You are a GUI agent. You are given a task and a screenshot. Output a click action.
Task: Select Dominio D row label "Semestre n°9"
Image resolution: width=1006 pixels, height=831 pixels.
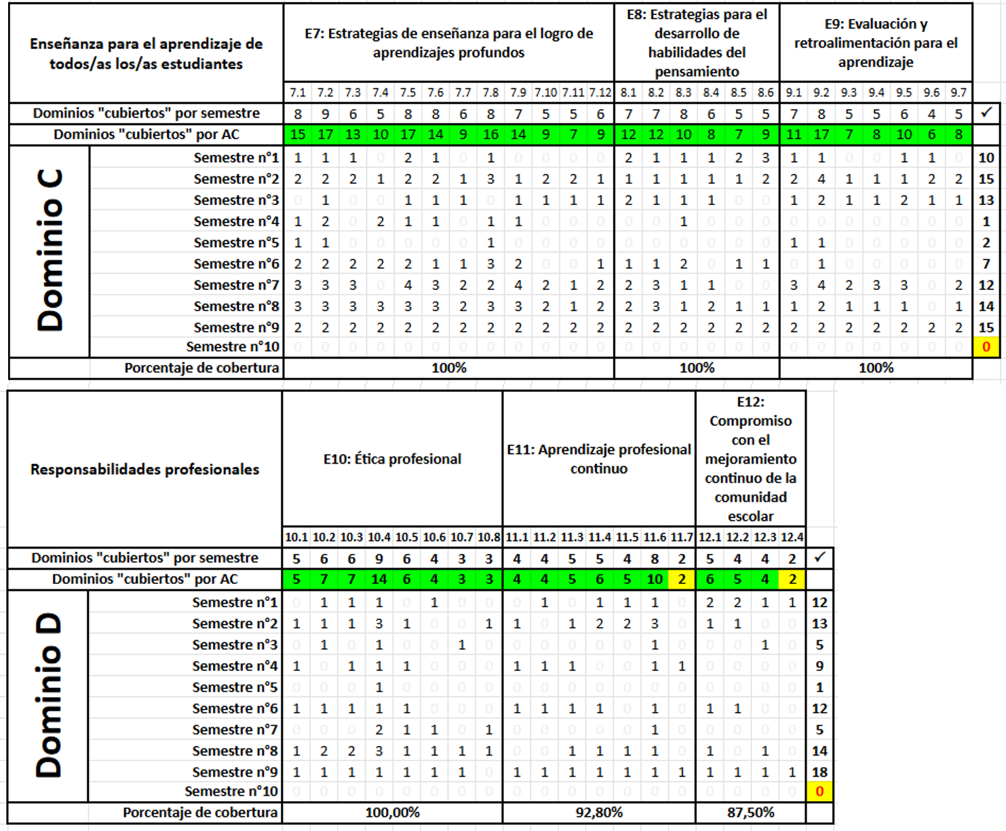tap(235, 772)
